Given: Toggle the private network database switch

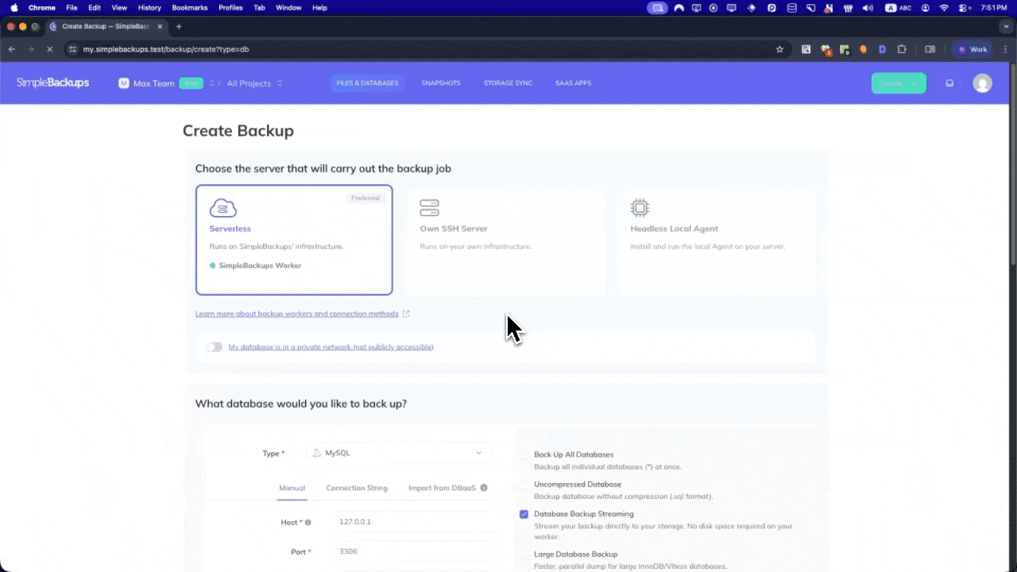Looking at the screenshot, I should [215, 347].
